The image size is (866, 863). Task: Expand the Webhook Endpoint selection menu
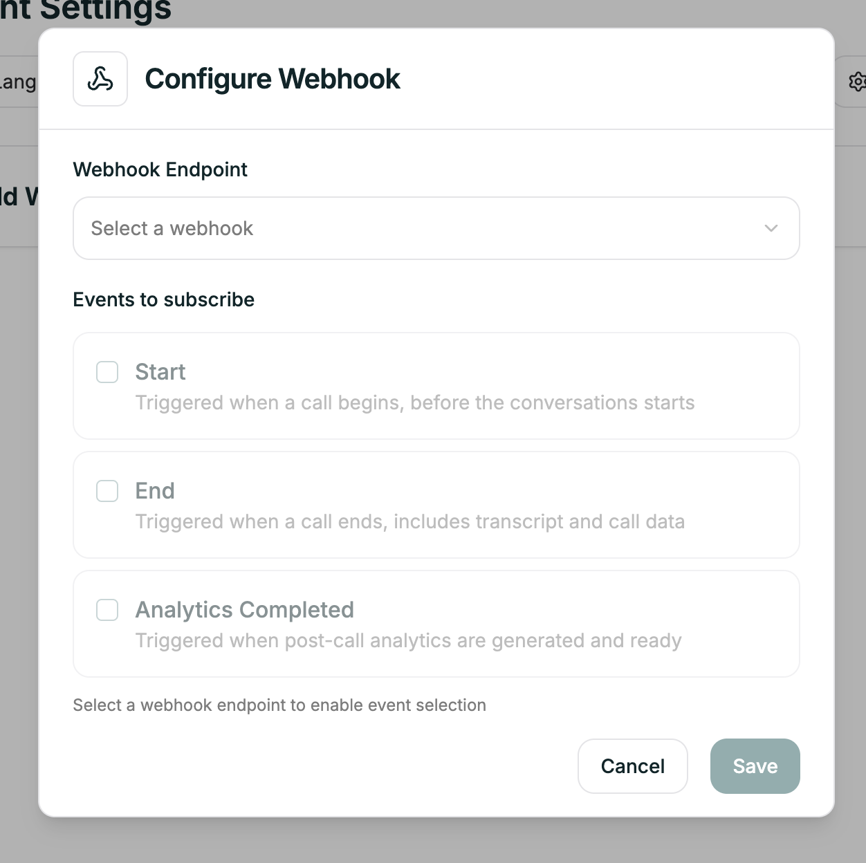(436, 228)
